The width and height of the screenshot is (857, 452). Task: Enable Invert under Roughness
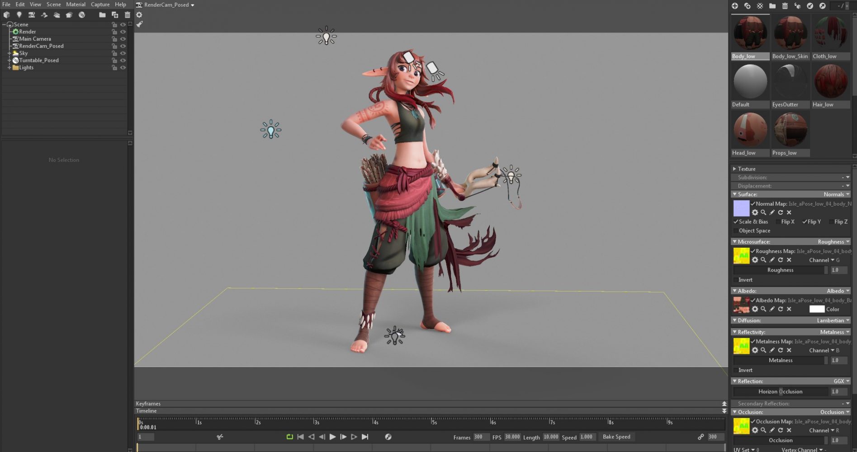click(736, 280)
